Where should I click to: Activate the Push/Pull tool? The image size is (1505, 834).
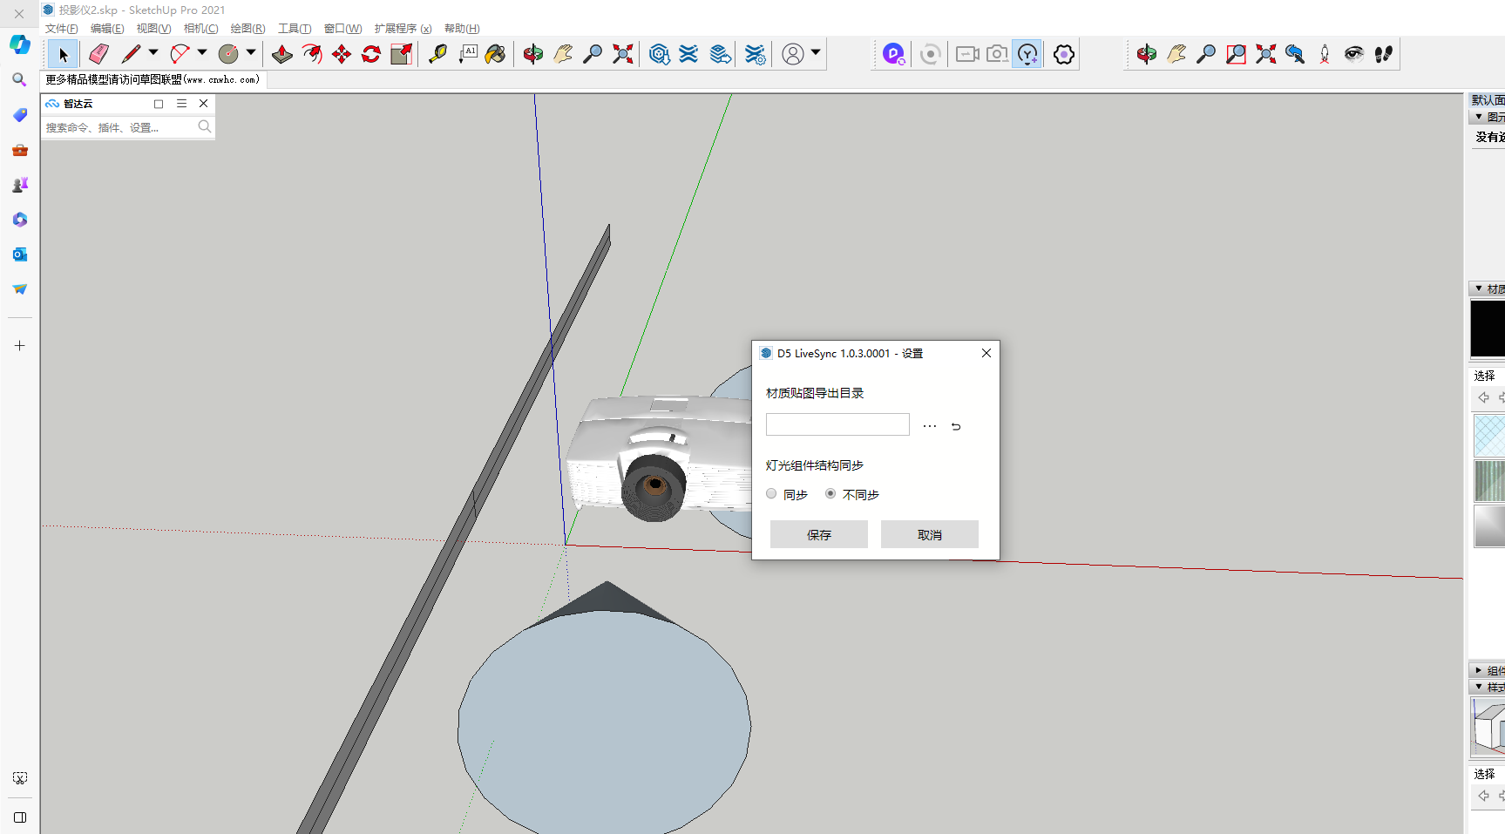click(x=282, y=54)
